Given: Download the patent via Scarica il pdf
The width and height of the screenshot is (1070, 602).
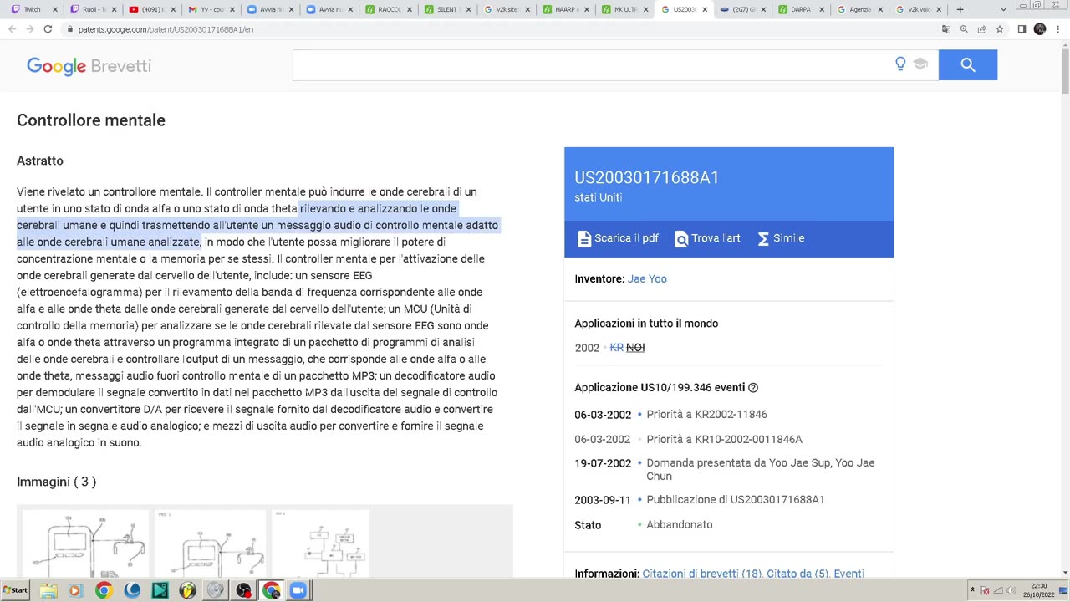Looking at the screenshot, I should (618, 238).
